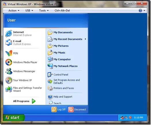Click 'Internet Explorer' subtitle text

click(x=22, y=35)
